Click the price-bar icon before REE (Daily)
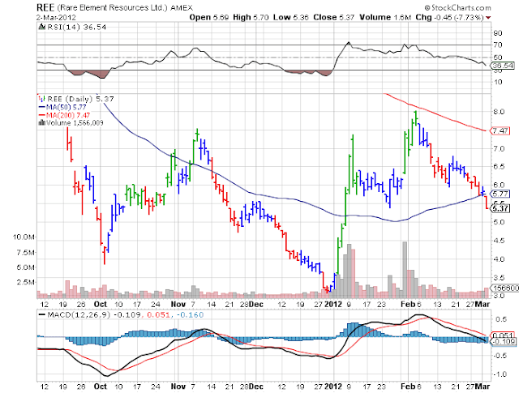This screenshot has height=393, width=519. coord(41,99)
